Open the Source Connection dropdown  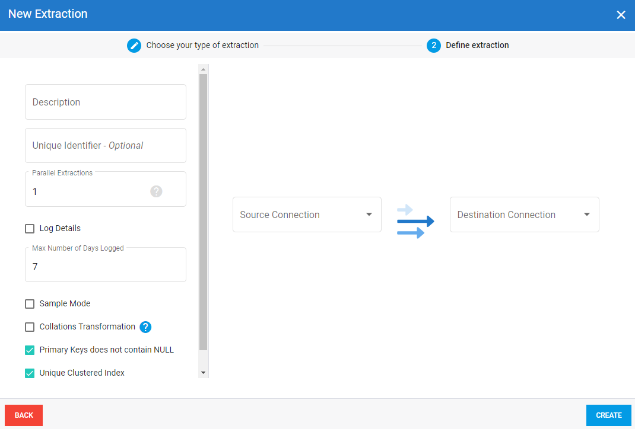307,214
